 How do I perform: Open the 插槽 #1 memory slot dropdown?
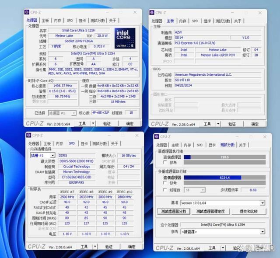[42, 155]
